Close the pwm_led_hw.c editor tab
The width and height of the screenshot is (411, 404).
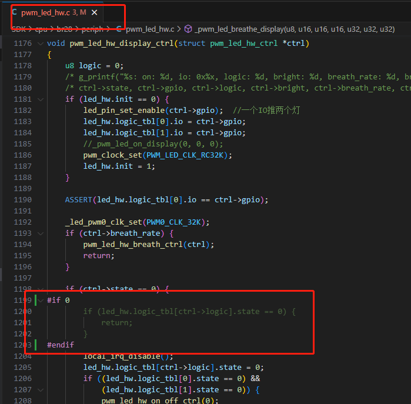click(x=94, y=12)
